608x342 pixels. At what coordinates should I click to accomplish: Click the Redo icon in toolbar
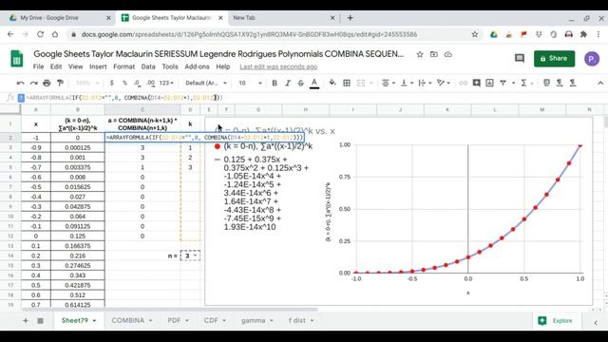[34, 83]
